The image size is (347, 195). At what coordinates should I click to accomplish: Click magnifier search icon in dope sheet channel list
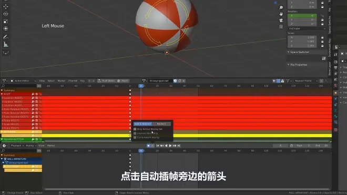click(3, 86)
